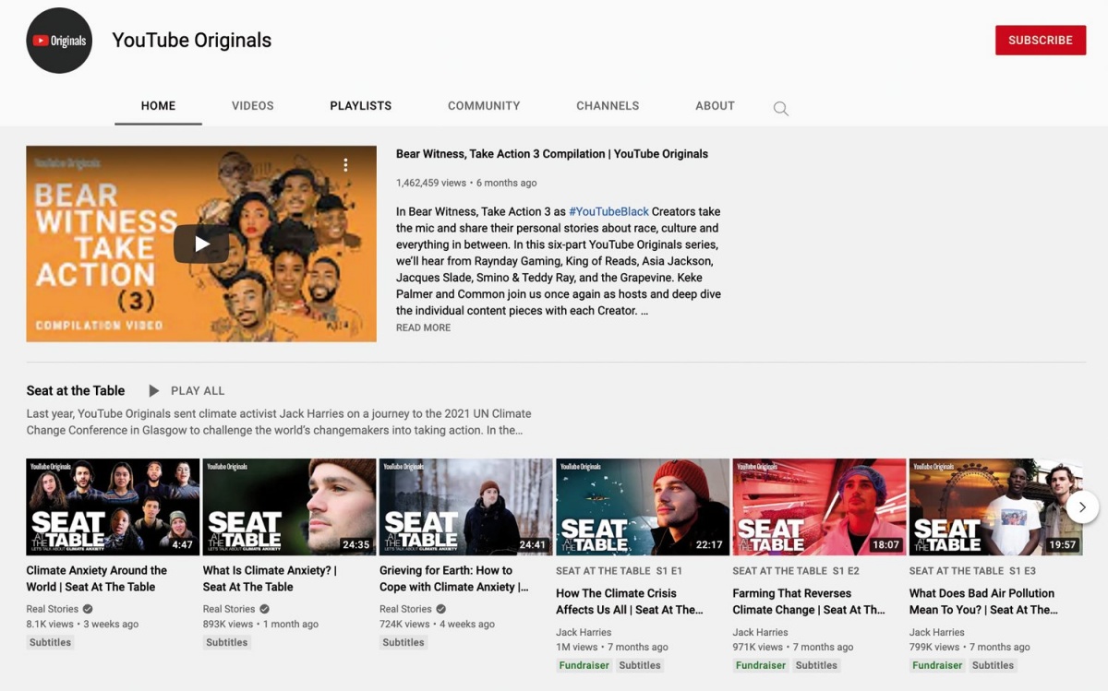View the About tab
The height and width of the screenshot is (691, 1108).
(715, 106)
